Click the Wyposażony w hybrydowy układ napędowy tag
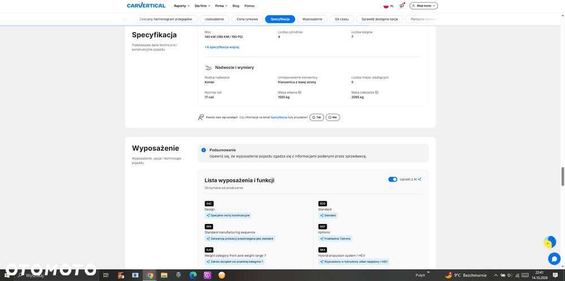The image size is (565, 281). [x=354, y=262]
